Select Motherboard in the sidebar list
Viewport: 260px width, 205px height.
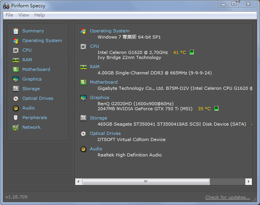click(36, 69)
